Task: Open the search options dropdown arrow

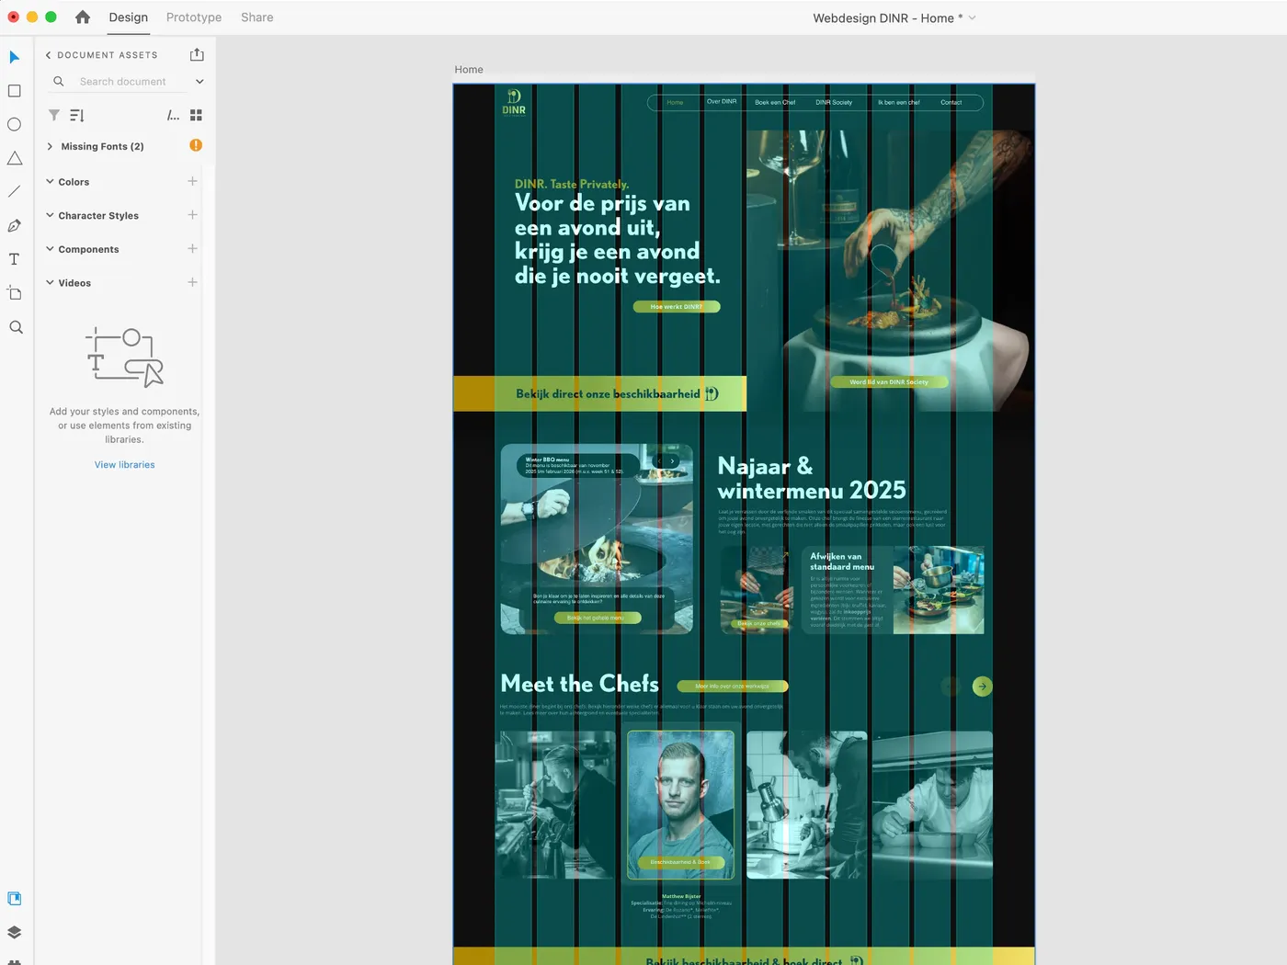Action: pos(199,82)
